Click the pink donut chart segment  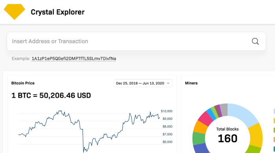click(x=205, y=118)
